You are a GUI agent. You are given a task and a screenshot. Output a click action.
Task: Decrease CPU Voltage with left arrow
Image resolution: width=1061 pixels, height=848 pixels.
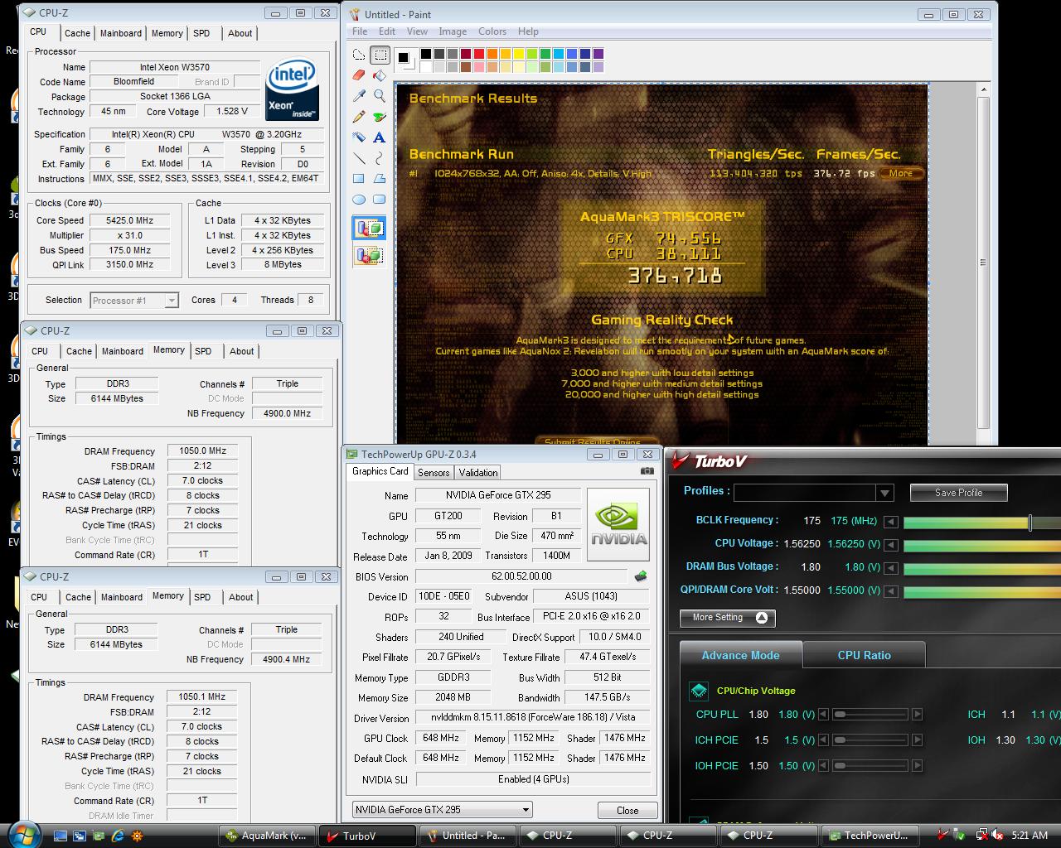click(890, 545)
